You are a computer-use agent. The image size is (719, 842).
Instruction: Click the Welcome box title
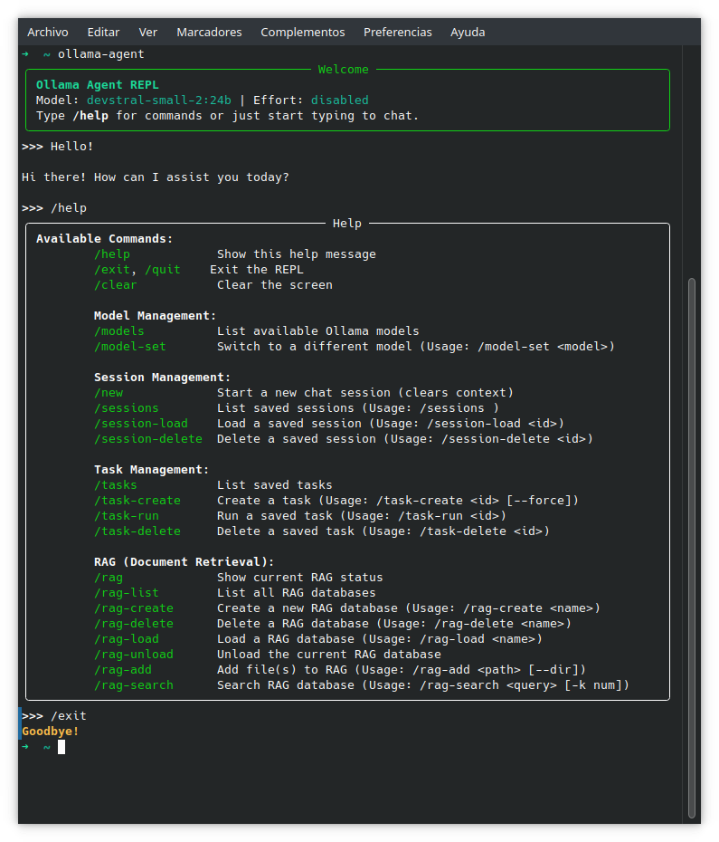pyautogui.click(x=344, y=70)
